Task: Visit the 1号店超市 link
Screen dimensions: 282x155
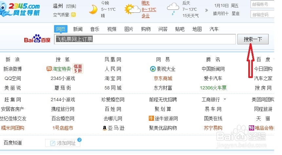Action: [63, 128]
